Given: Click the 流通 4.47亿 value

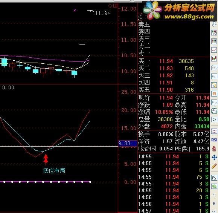Looking at the screenshot, I should pos(201,141).
